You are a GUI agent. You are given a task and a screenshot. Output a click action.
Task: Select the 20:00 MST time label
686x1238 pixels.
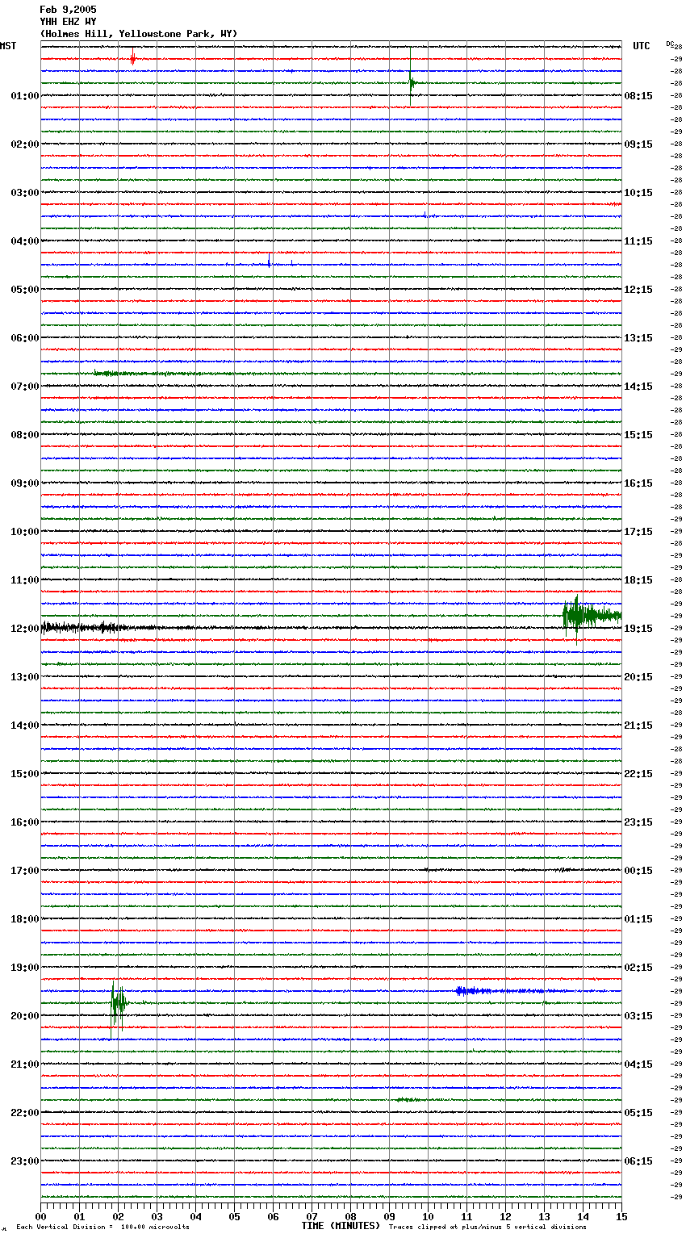point(24,1016)
